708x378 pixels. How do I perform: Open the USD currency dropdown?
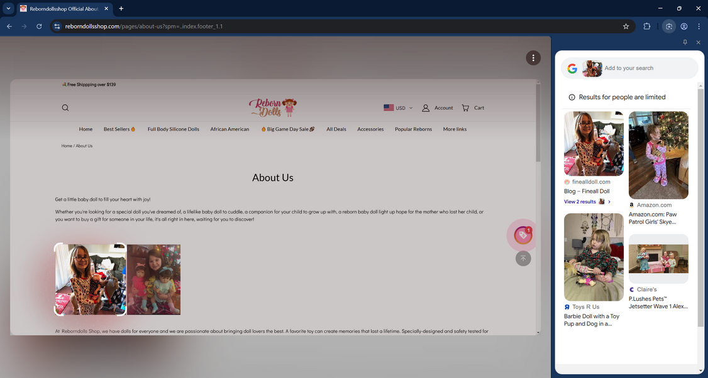398,108
